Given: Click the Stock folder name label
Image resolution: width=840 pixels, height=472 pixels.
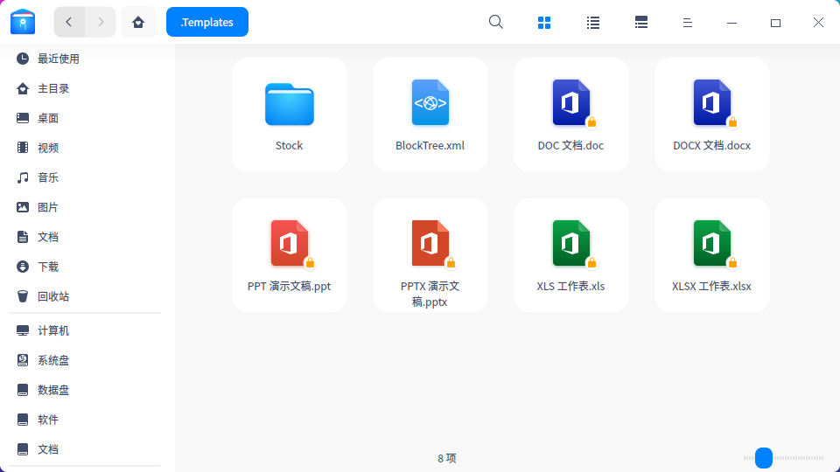Looking at the screenshot, I should coord(290,146).
